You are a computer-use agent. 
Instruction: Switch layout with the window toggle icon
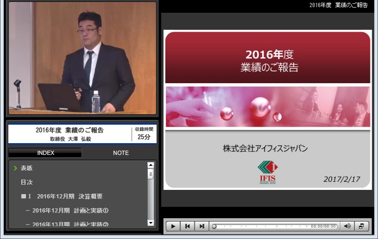tap(361, 226)
